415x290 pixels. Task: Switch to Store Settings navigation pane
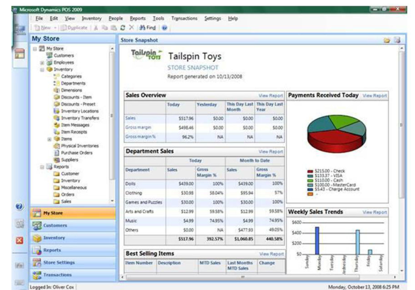pyautogui.click(x=73, y=263)
